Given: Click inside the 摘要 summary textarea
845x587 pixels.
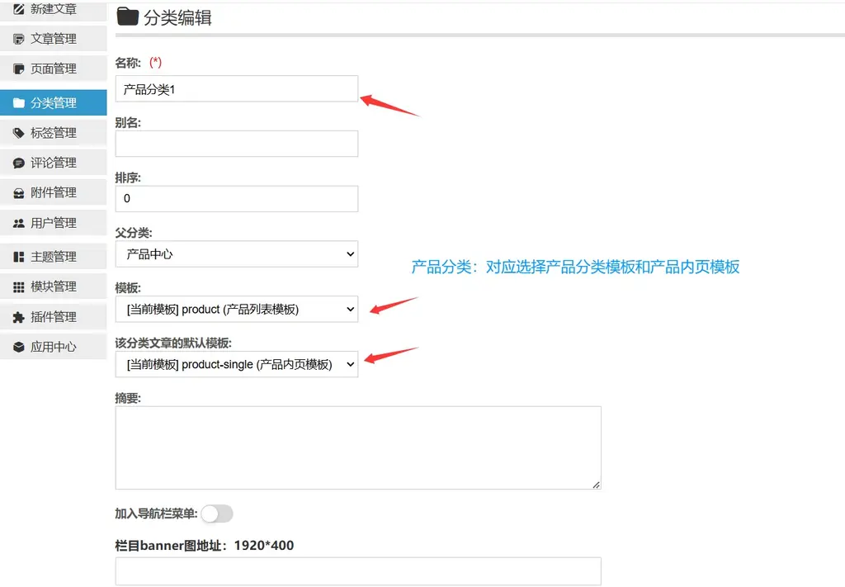Looking at the screenshot, I should point(358,446).
